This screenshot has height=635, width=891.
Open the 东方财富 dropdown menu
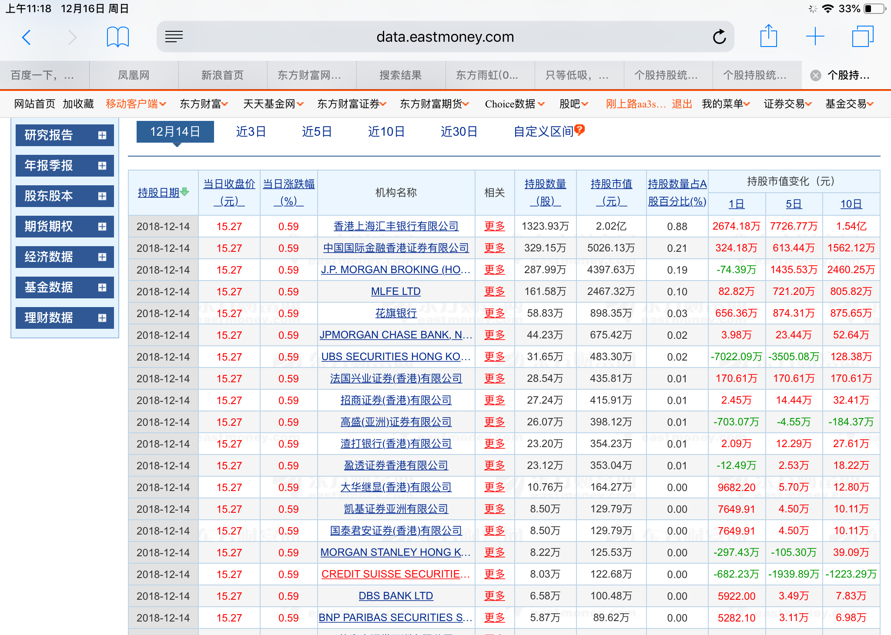point(204,104)
